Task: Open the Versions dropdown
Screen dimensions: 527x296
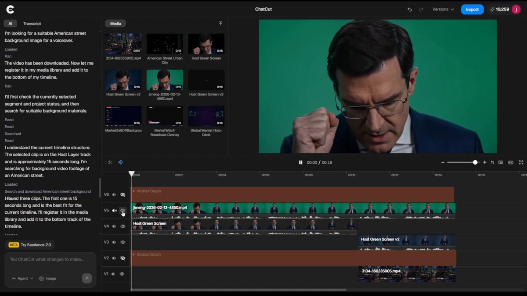Action: click(x=443, y=9)
